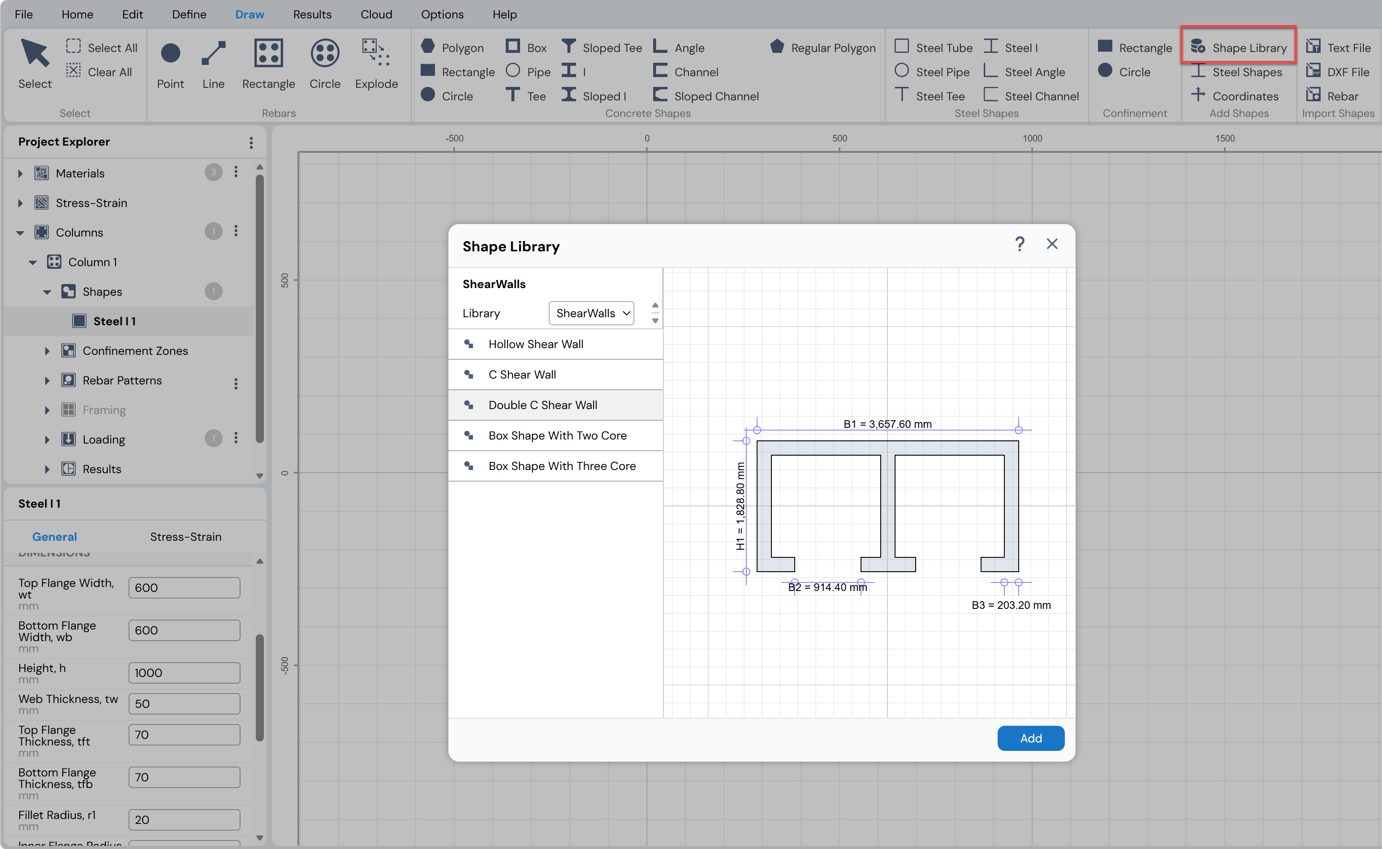
Task: Select the Steel Pipe shape
Action: pyautogui.click(x=932, y=71)
